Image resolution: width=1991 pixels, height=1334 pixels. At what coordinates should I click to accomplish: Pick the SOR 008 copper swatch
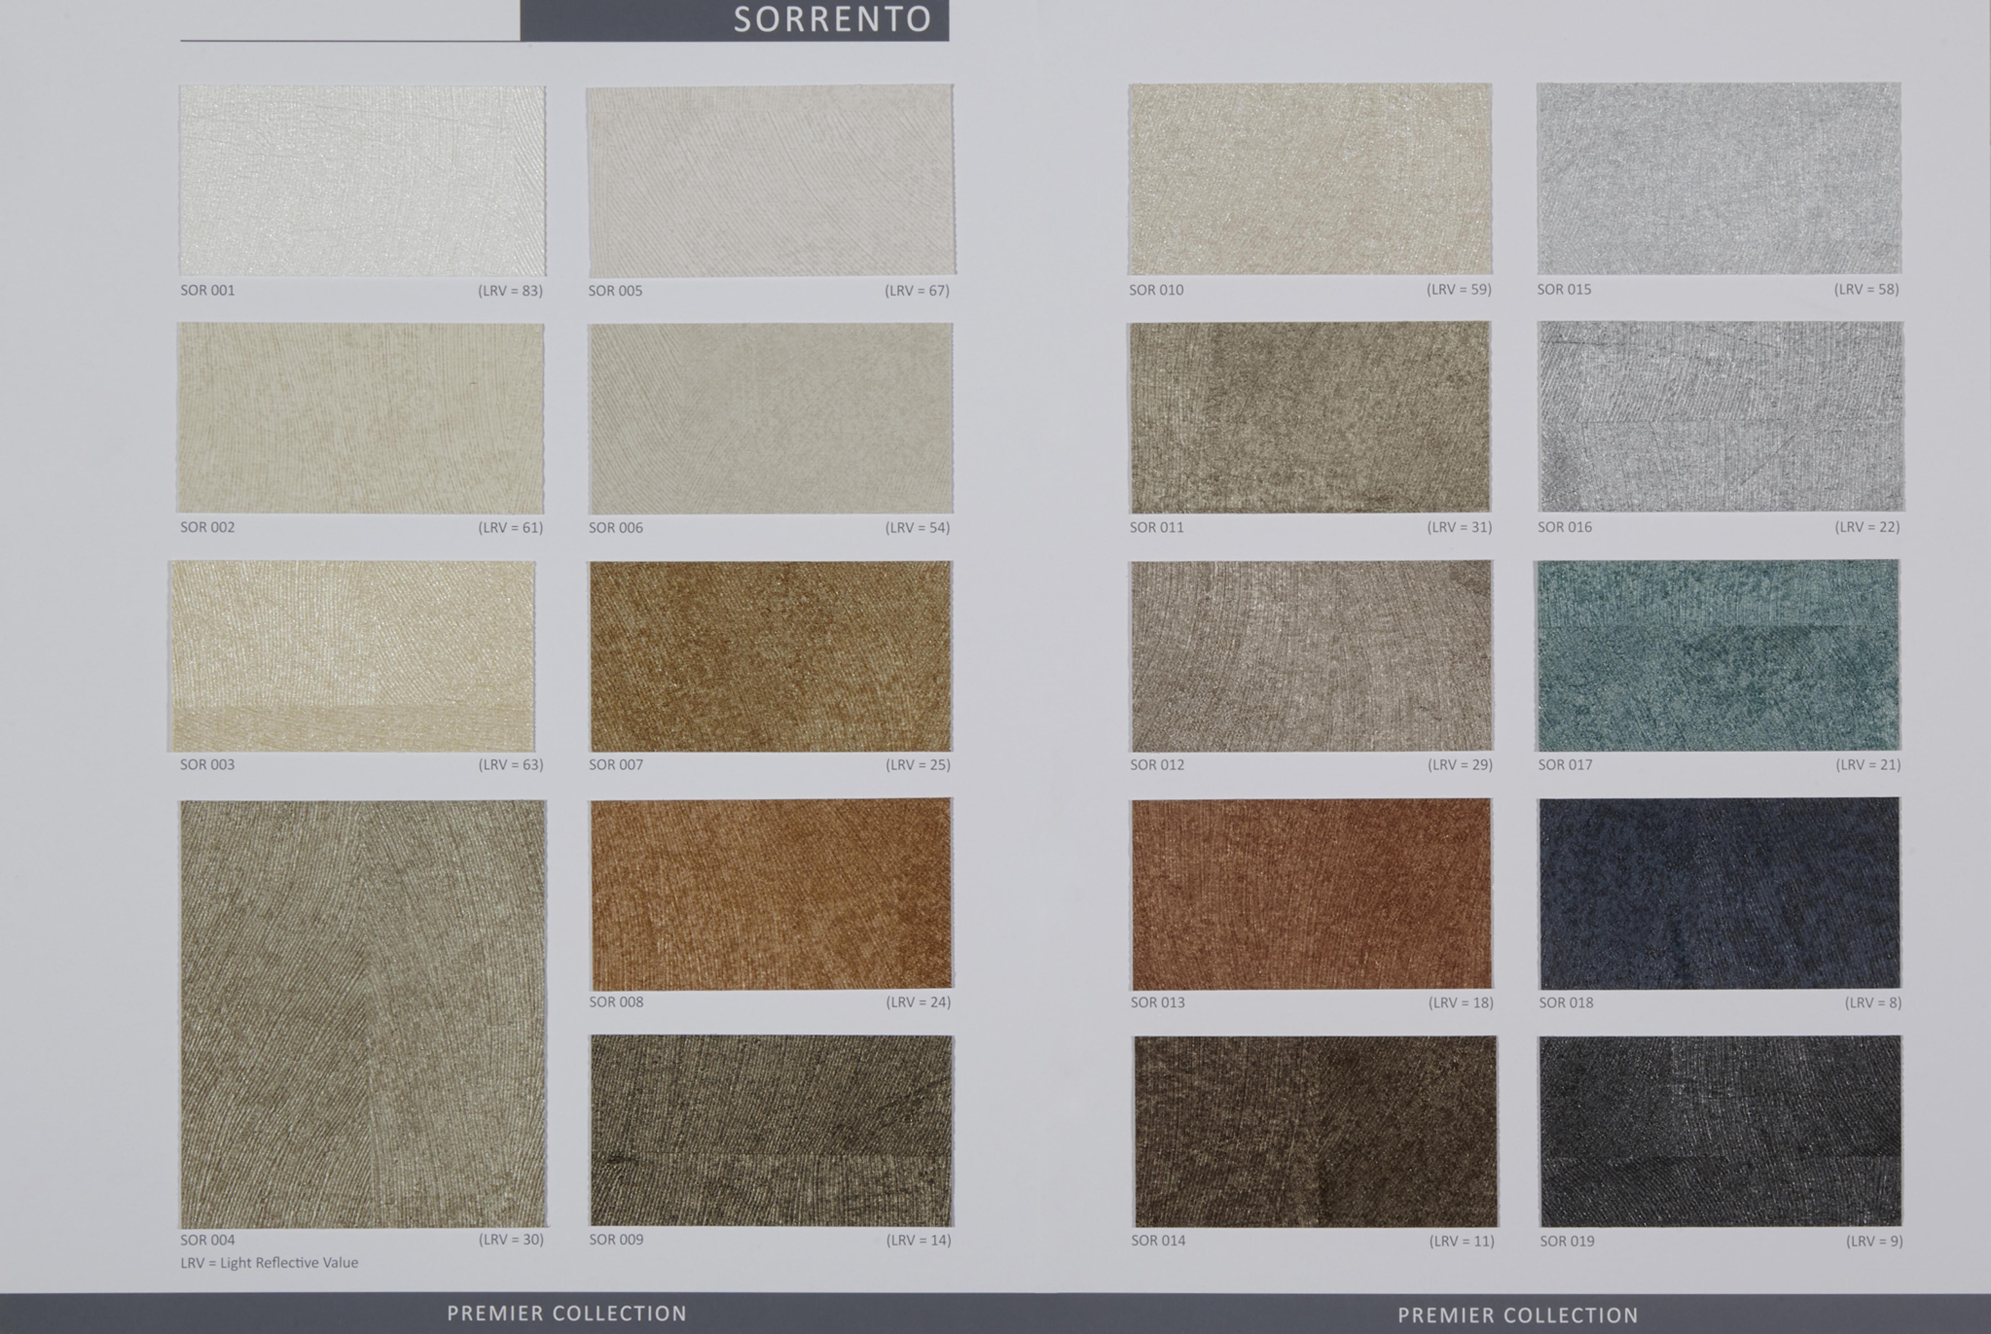pos(770,893)
